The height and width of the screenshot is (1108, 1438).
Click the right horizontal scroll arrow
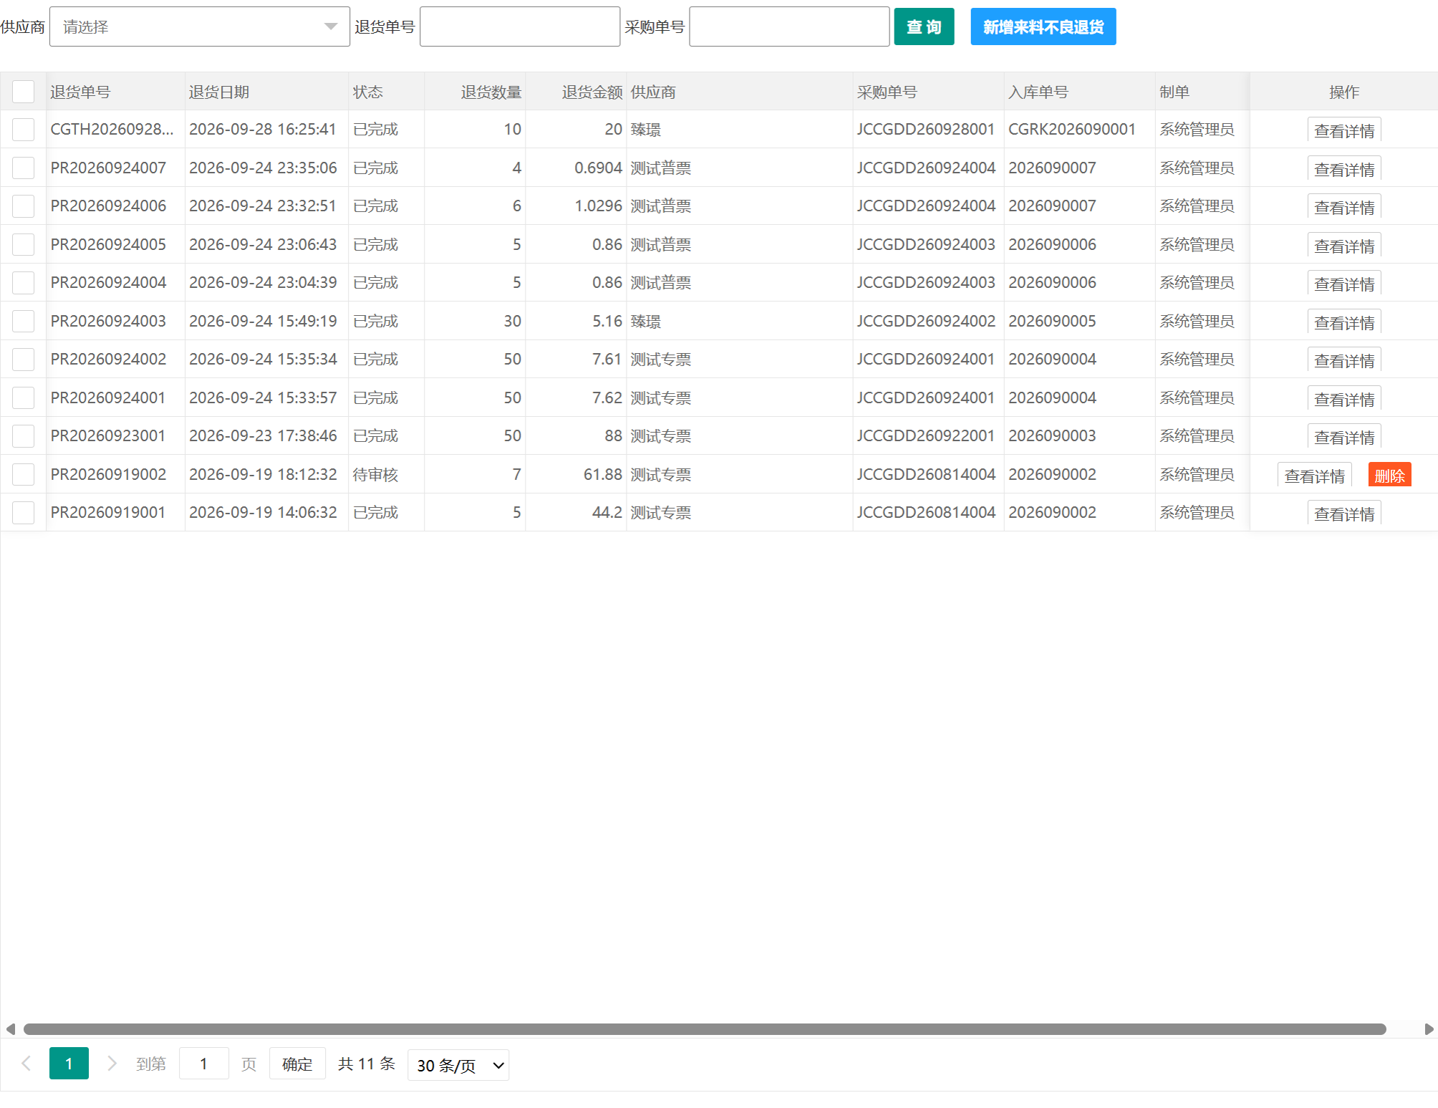coord(1429,1029)
